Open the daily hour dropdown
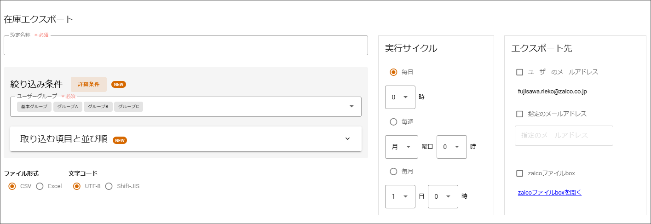Image resolution: width=651 pixels, height=224 pixels. pyautogui.click(x=400, y=97)
